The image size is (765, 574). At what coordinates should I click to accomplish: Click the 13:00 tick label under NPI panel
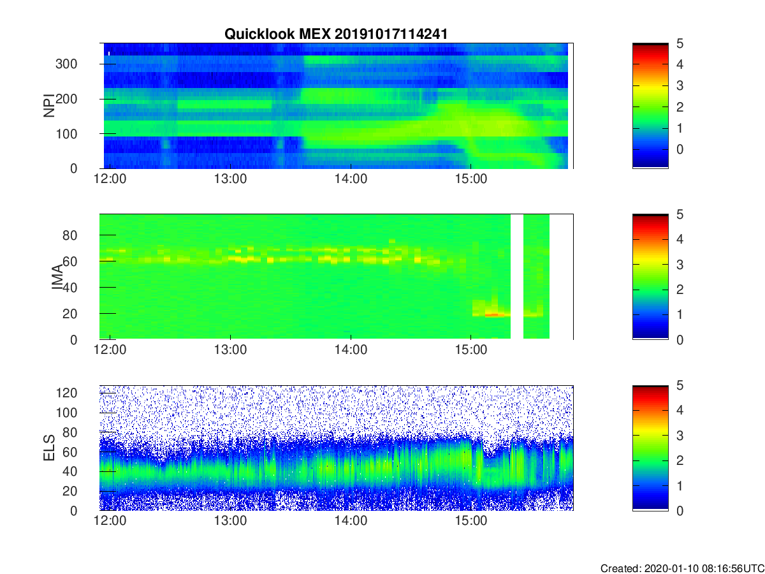click(230, 179)
